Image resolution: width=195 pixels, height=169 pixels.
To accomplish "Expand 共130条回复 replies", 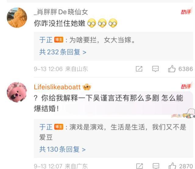I will coord(62,149).
